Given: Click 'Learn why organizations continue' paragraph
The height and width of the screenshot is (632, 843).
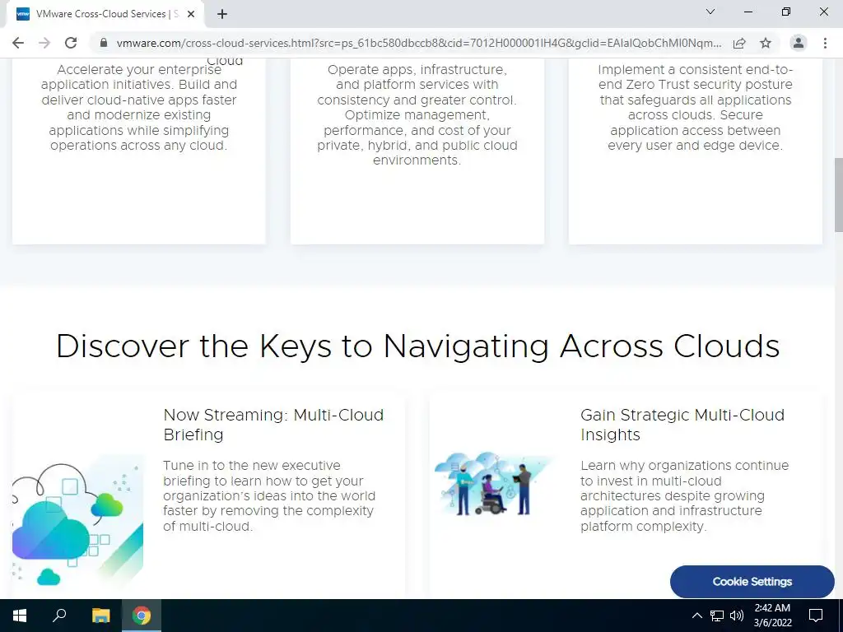Looking at the screenshot, I should [x=684, y=496].
